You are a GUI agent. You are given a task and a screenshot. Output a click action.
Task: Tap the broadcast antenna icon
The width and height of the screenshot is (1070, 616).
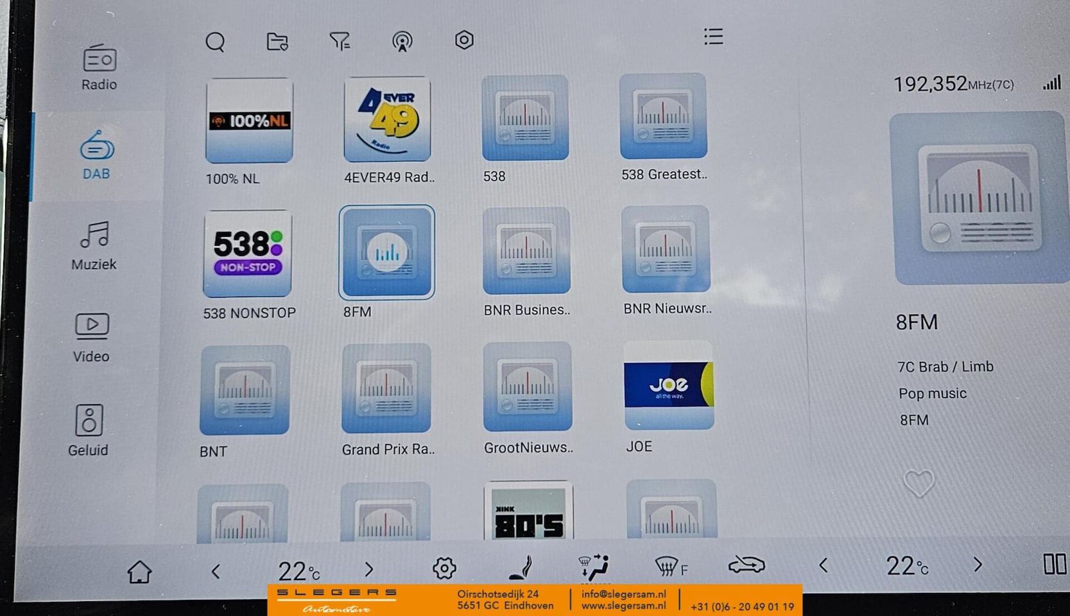(402, 42)
